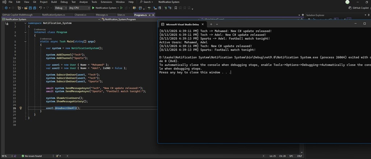Click the Start Without Debugging outline play icon

coord(121,8)
